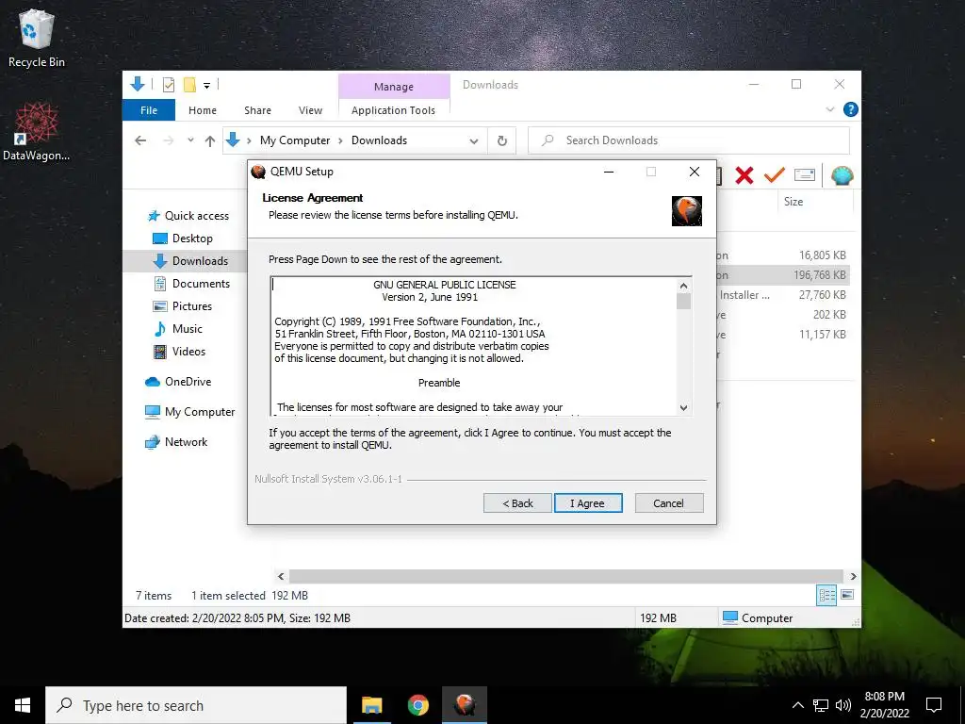Image resolution: width=965 pixels, height=724 pixels.
Task: Click the globe shell icon
Action: pyautogui.click(x=842, y=175)
